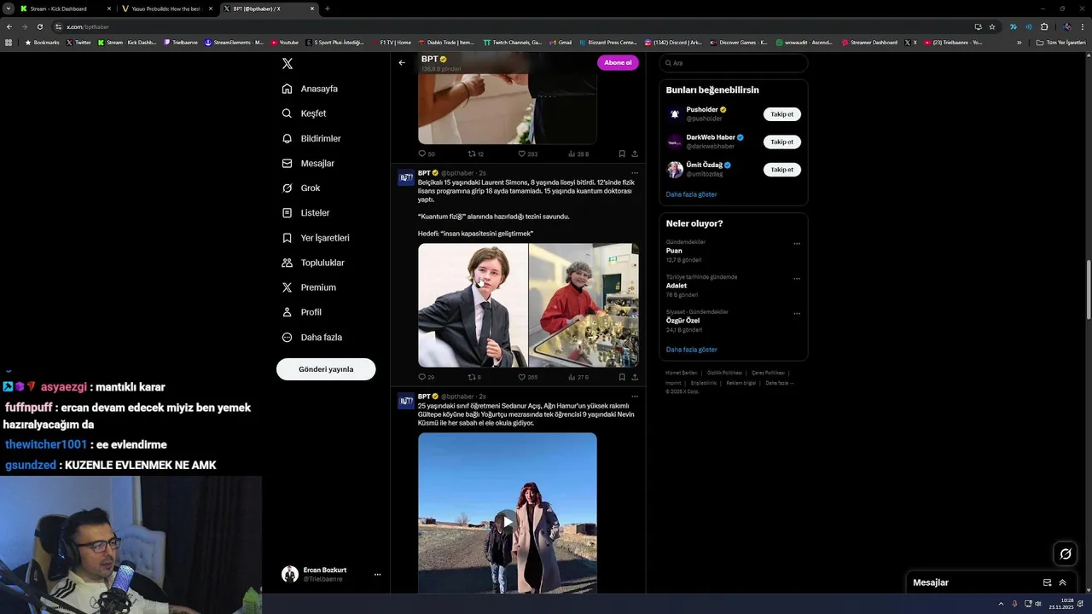Follow Ümit Özdağ with Takip et

[x=781, y=170]
